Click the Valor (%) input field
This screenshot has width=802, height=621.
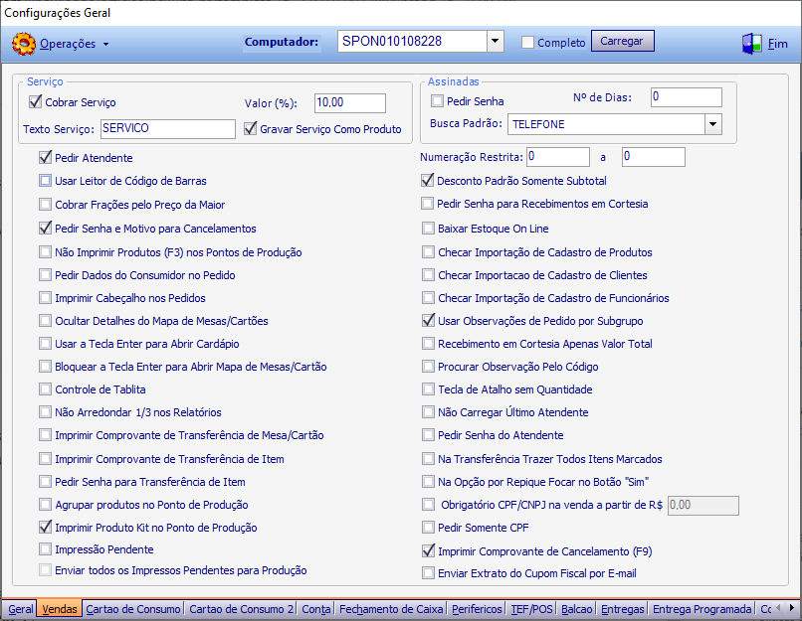(350, 102)
